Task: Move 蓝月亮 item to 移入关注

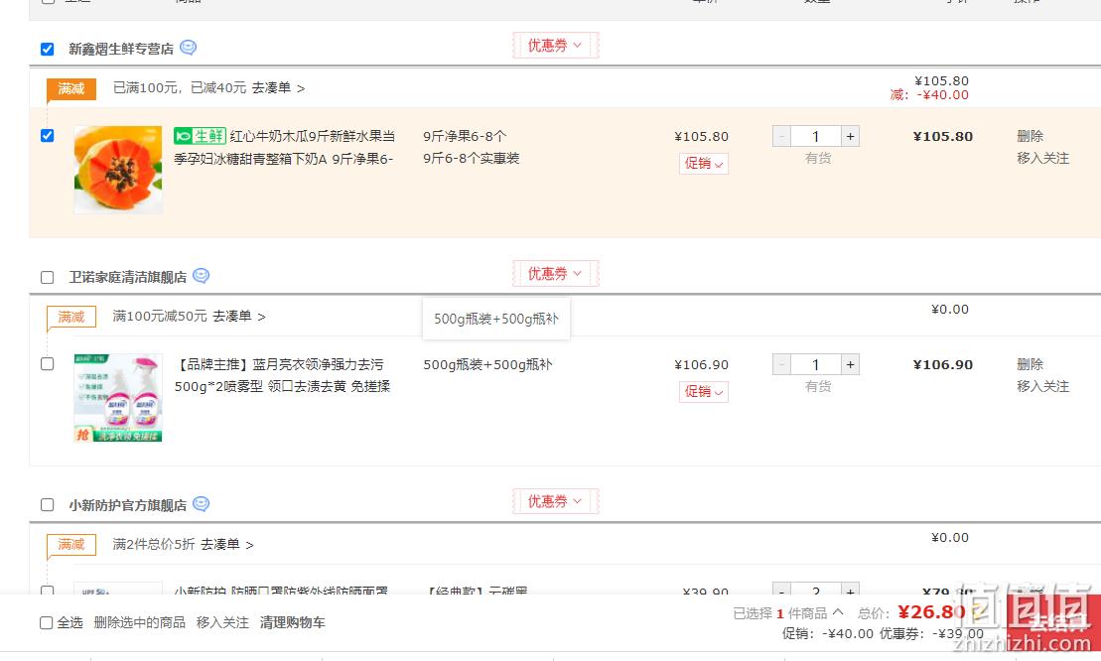Action: click(1042, 387)
